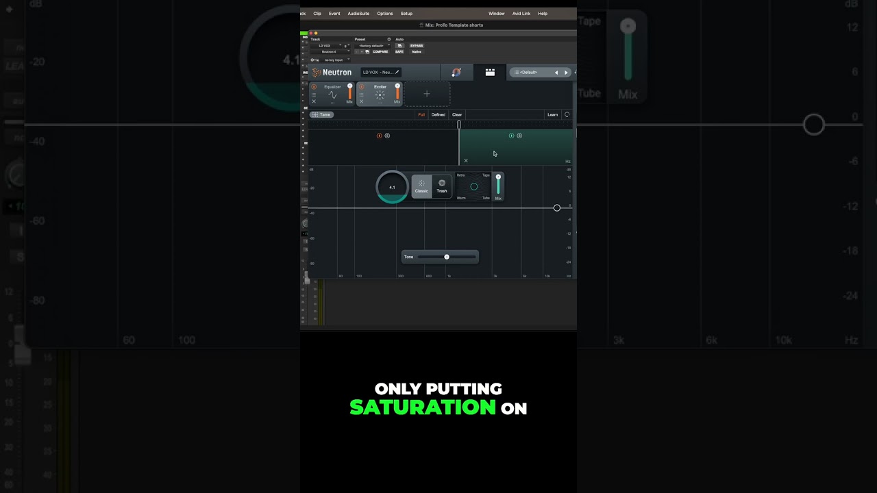The image size is (877, 493).
Task: Click the Retro Tape Warm Tube XY pad
Action: point(473,186)
